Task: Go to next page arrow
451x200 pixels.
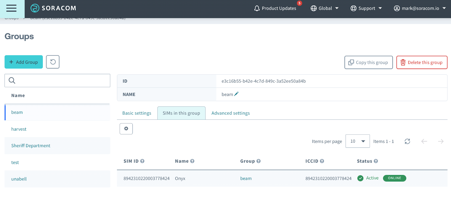Action: (x=441, y=141)
